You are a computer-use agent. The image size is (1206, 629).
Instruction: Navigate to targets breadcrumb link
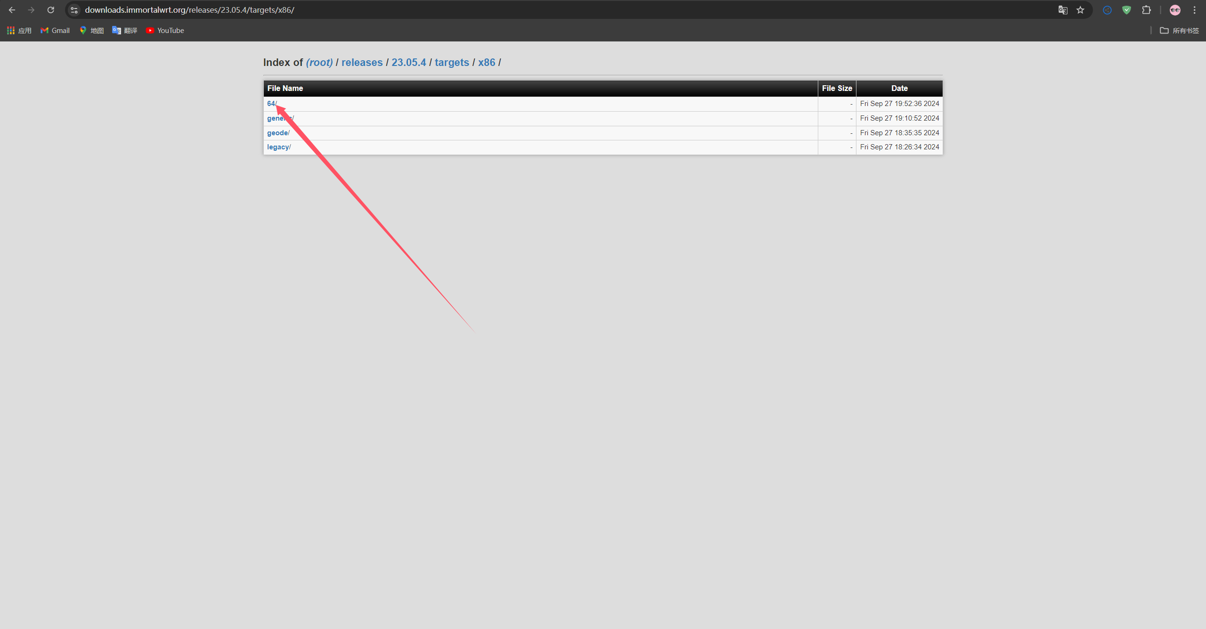pyautogui.click(x=451, y=63)
